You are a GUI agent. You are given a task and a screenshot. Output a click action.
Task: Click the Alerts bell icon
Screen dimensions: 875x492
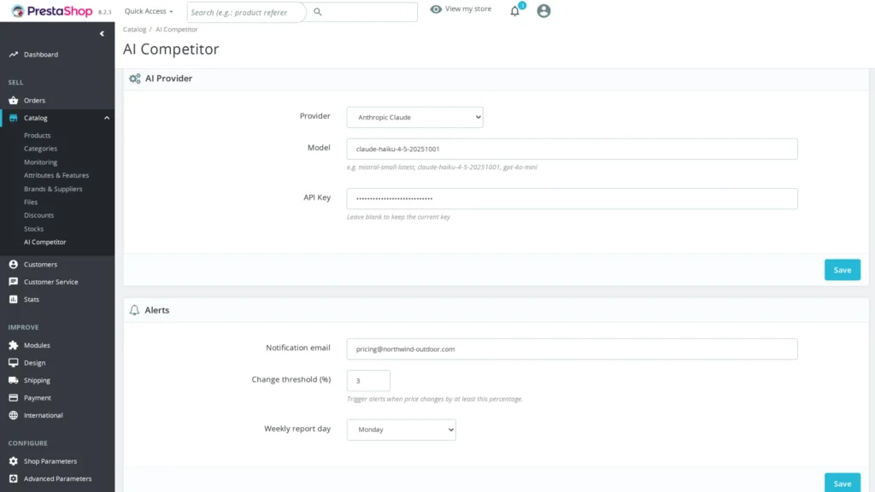pyautogui.click(x=134, y=310)
